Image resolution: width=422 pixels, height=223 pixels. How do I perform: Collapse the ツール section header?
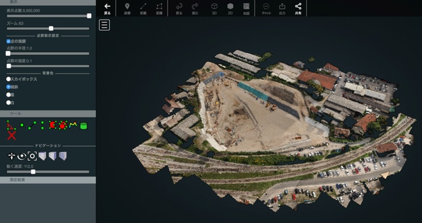47,114
